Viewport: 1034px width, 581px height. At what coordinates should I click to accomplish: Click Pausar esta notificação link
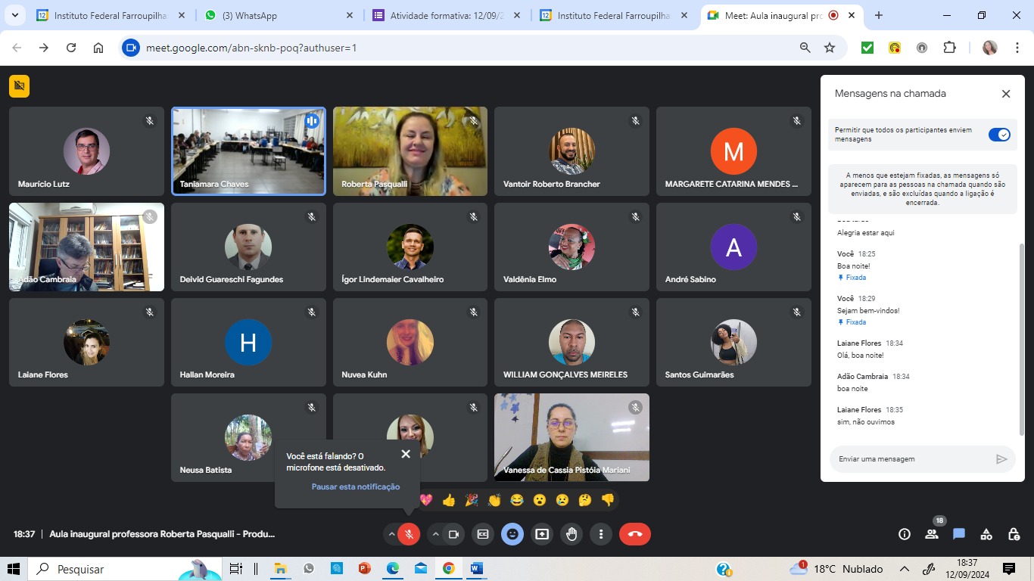tap(355, 486)
